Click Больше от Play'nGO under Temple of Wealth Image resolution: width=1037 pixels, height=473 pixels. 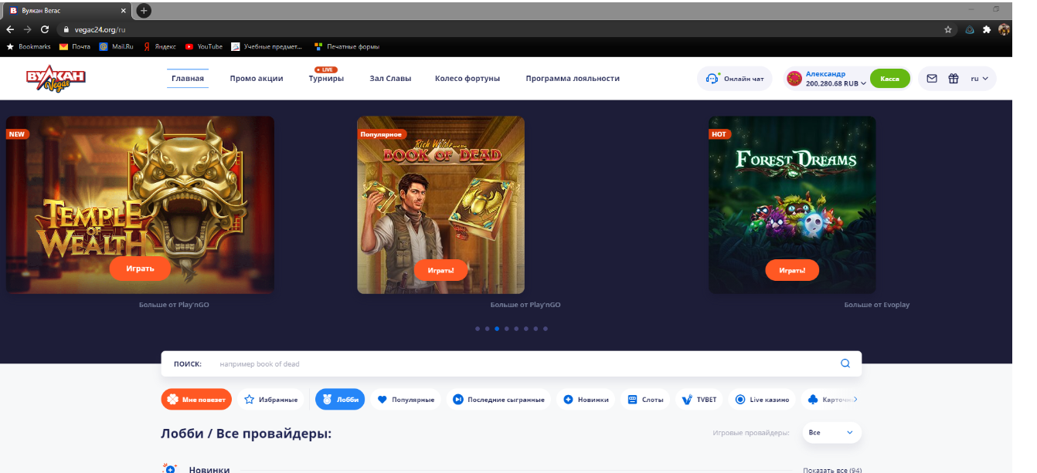[x=174, y=305]
